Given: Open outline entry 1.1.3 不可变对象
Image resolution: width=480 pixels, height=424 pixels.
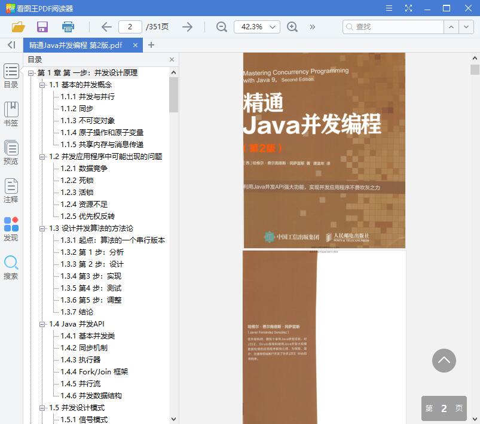Looking at the screenshot, I should pyautogui.click(x=87, y=121).
